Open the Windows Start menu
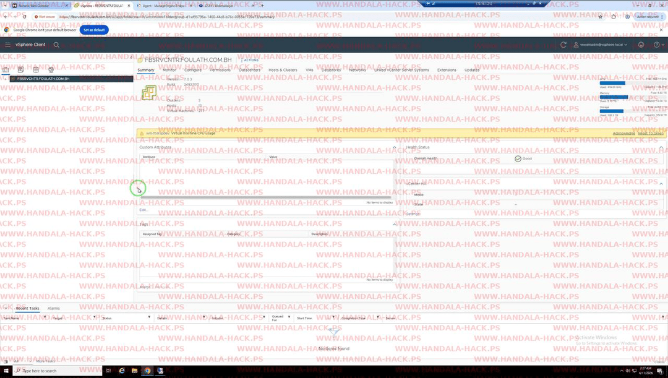This screenshot has height=378, width=668. [6, 371]
